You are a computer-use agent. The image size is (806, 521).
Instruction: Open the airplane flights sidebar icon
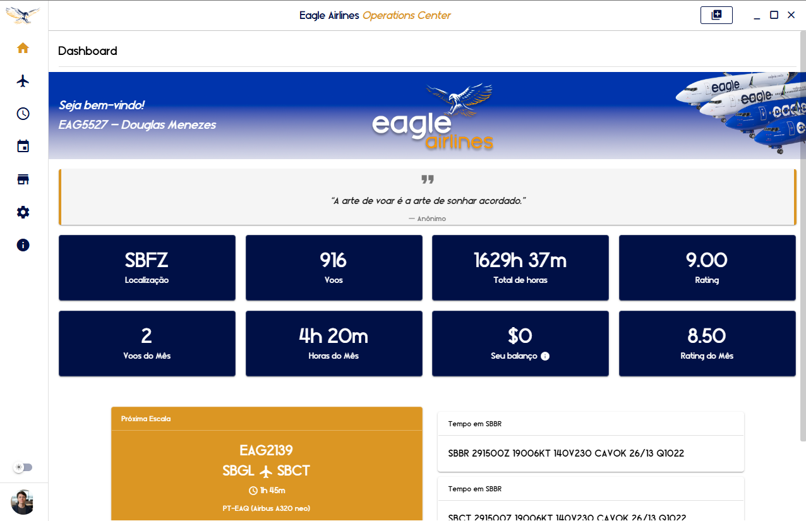[23, 81]
